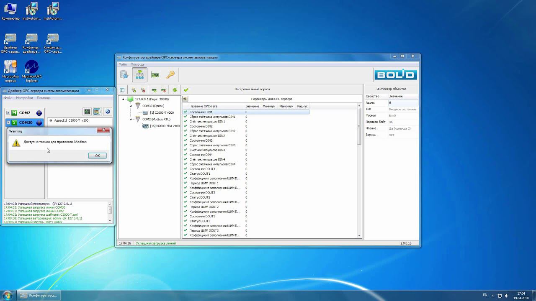This screenshot has height=301, width=536.
Task: Open Файл menu in the configurator window
Action: click(x=122, y=64)
